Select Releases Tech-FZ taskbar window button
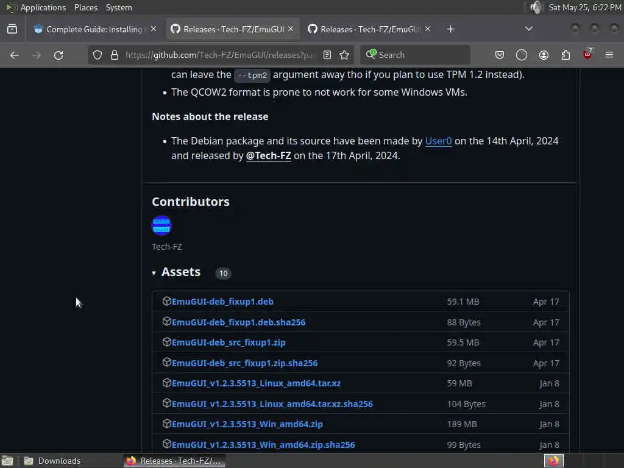The height and width of the screenshot is (468, 624). click(175, 461)
